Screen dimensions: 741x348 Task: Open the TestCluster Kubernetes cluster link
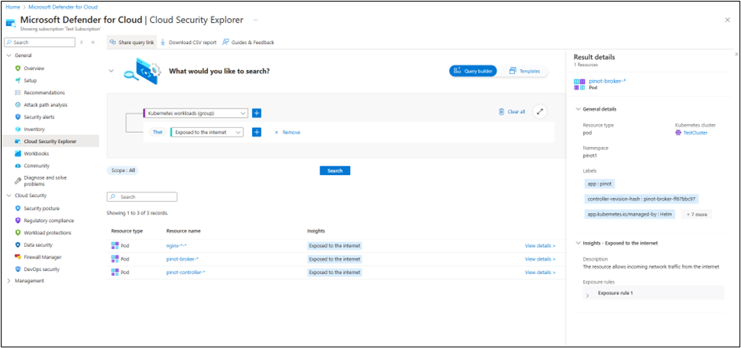[x=695, y=133]
